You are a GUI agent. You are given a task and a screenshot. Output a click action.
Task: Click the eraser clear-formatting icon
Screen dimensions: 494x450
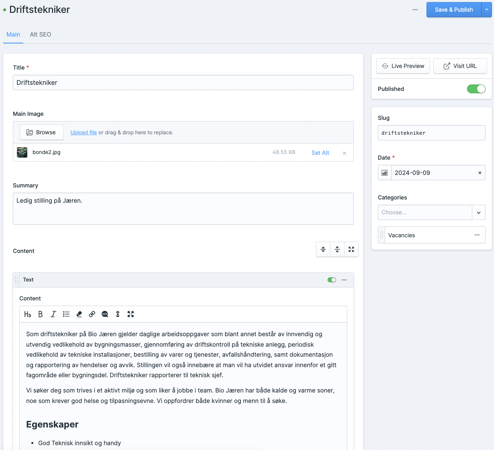coord(79,314)
